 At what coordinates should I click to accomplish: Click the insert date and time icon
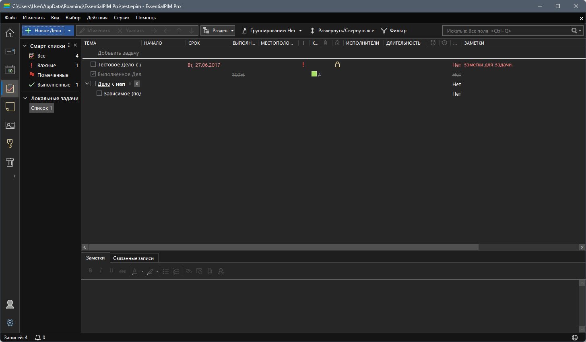(199, 271)
